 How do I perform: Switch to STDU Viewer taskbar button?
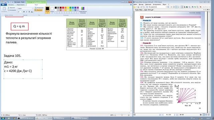click(x=80, y=118)
